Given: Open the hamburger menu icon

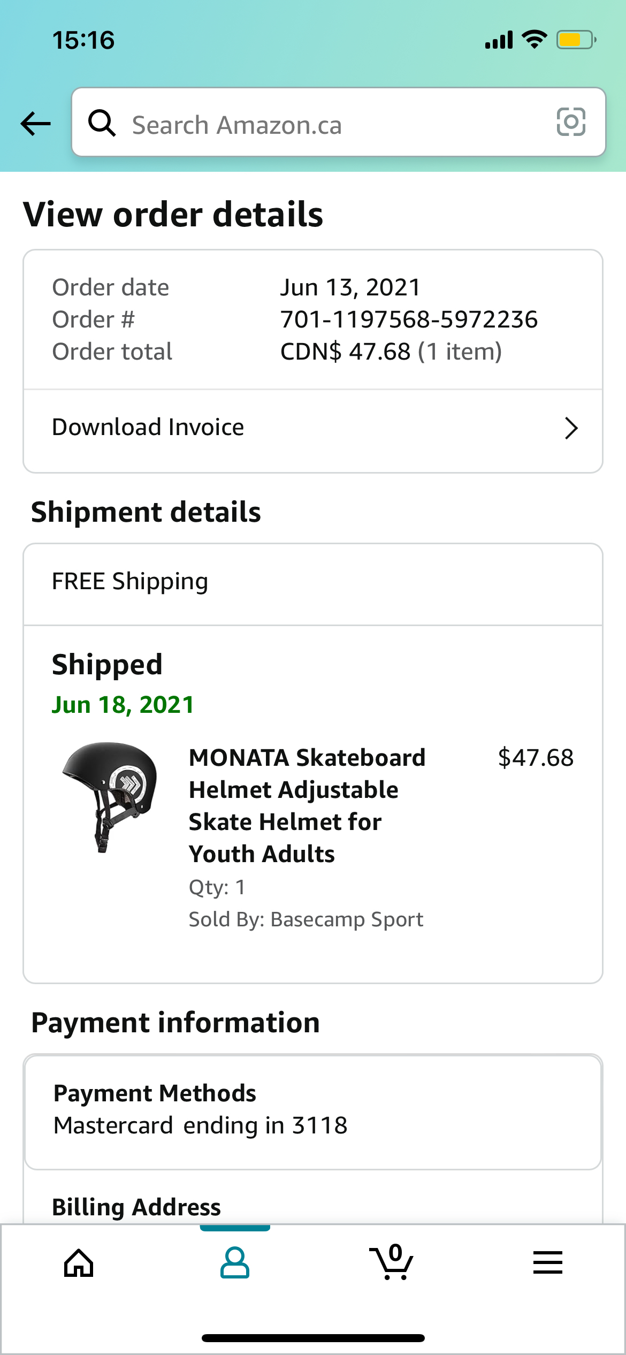Looking at the screenshot, I should 548,1262.
